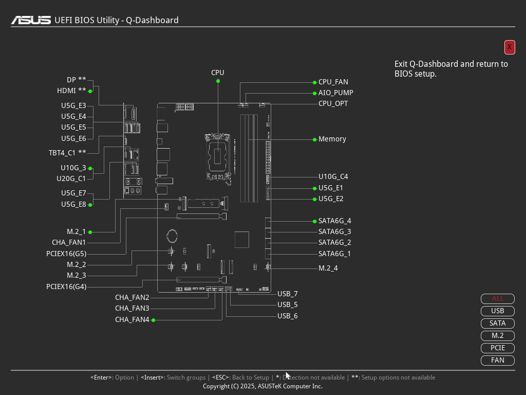The image size is (526, 395).
Task: Click the 24-pin power connector graphic
Action: coord(268,157)
